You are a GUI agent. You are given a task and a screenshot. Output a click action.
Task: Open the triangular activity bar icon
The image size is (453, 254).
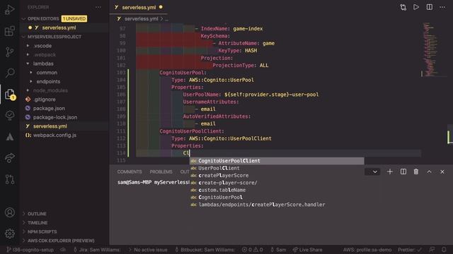point(10,137)
